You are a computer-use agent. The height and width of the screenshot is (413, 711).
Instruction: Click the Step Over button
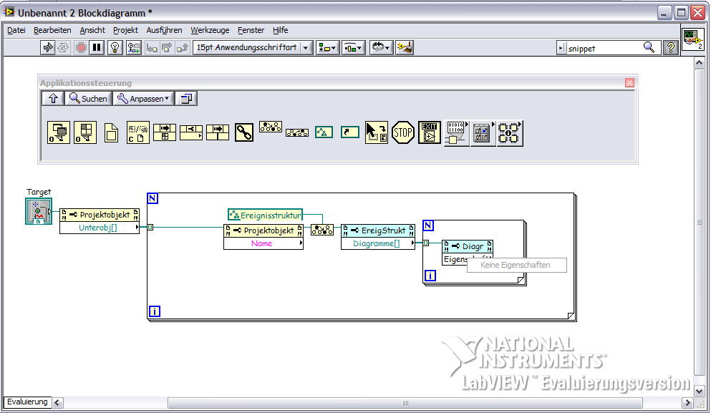pyautogui.click(x=167, y=48)
